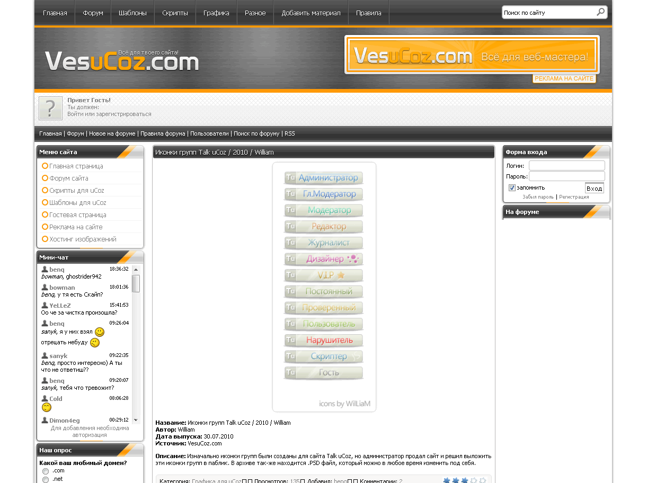Open the Разное menu item

click(x=255, y=13)
